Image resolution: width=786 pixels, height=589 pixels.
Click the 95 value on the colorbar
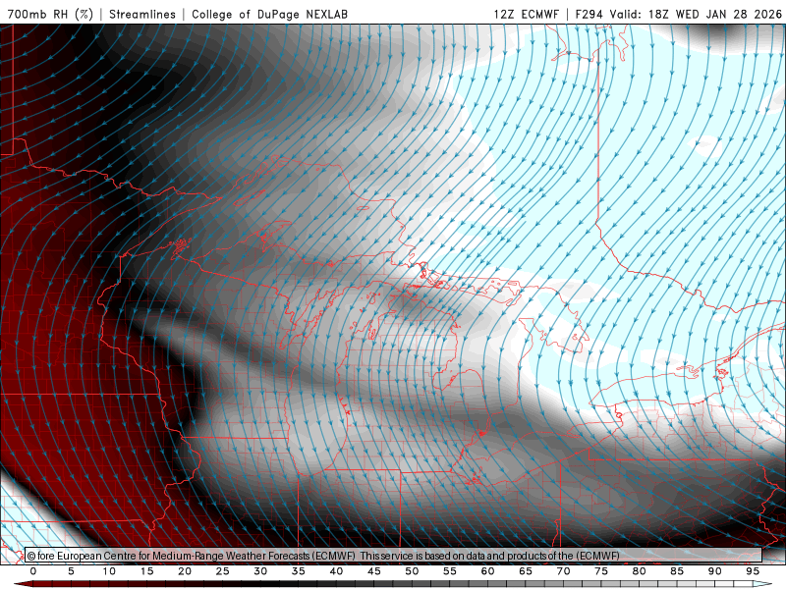point(753,571)
